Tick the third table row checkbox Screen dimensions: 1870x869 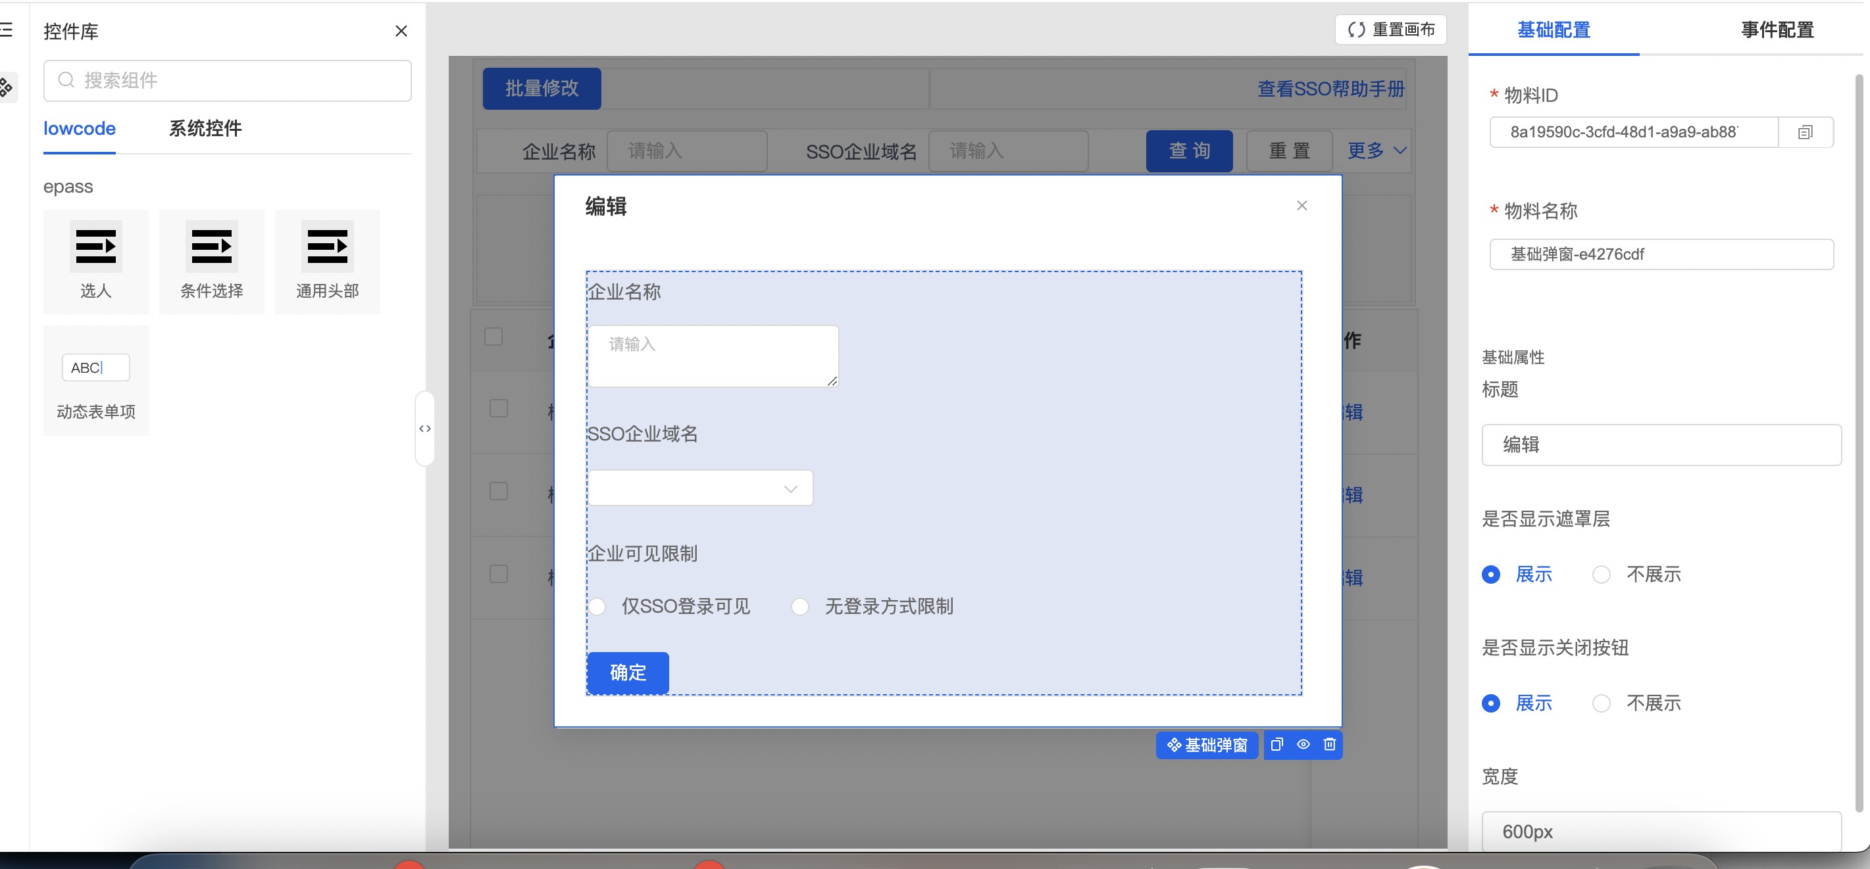click(499, 574)
